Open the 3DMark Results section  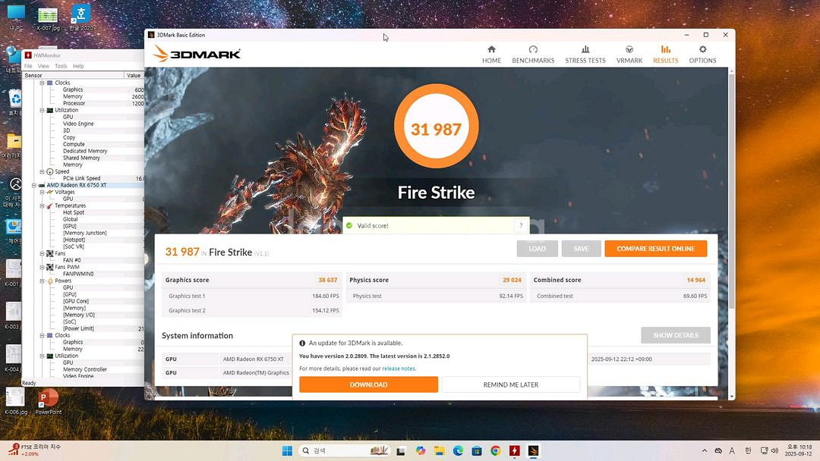click(x=665, y=55)
